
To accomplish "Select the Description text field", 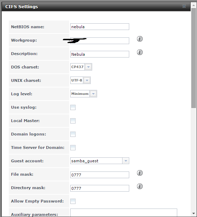I will [x=100, y=54].
